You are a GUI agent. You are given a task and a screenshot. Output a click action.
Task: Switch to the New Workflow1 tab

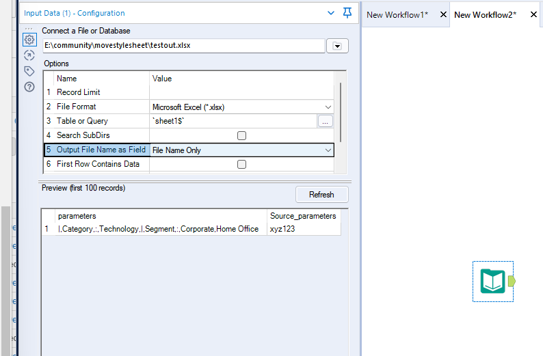[x=397, y=14]
